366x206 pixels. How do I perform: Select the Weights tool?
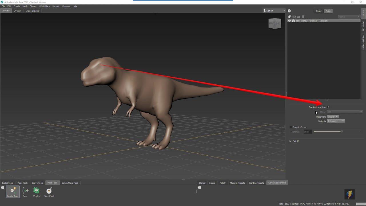[x=36, y=192]
